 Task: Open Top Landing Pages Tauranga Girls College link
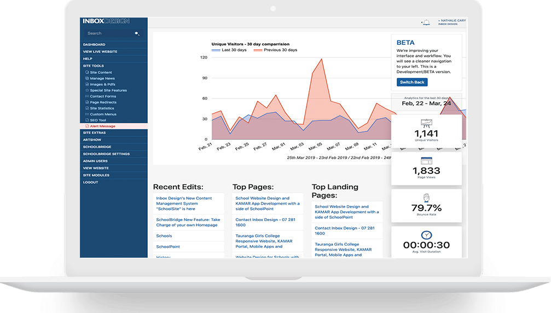click(x=343, y=250)
